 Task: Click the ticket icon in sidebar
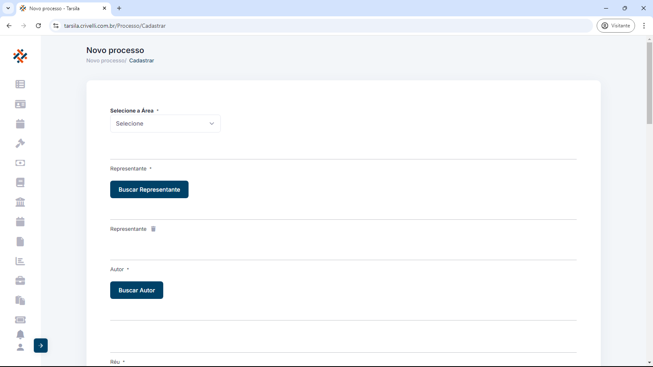click(x=20, y=320)
